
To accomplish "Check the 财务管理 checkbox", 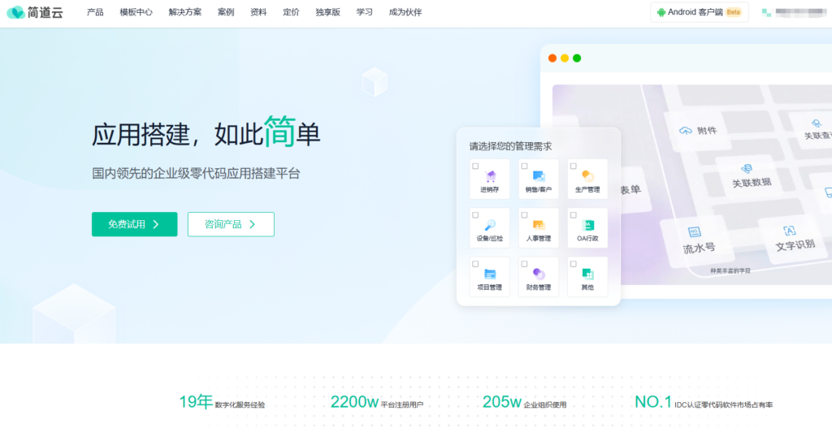I will [x=524, y=264].
